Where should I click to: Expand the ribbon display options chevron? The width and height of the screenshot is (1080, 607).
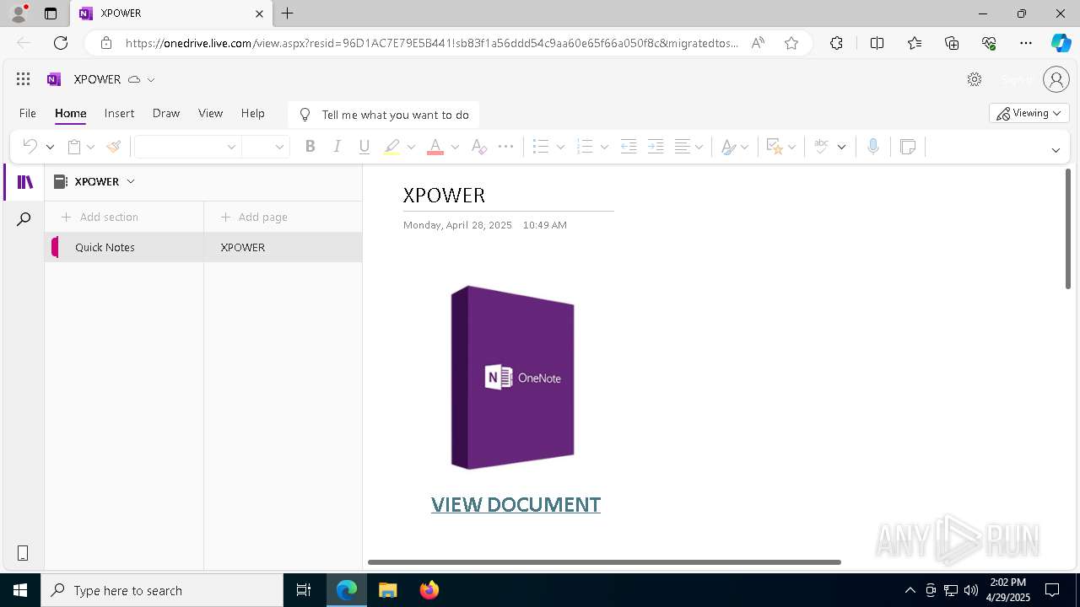(x=1056, y=150)
